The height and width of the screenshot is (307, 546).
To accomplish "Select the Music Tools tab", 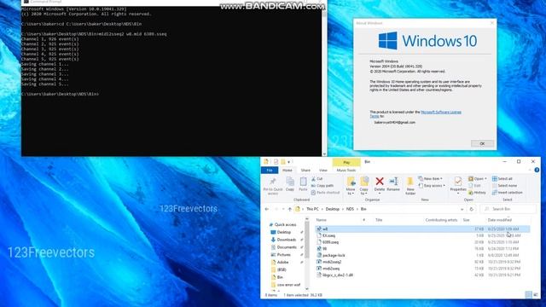I will [346, 171].
